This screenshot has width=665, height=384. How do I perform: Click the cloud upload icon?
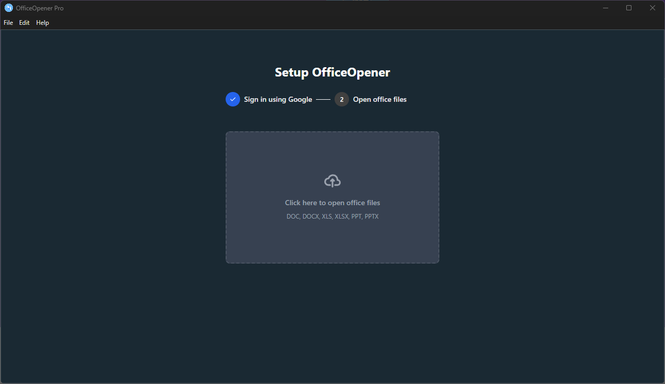coord(332,181)
